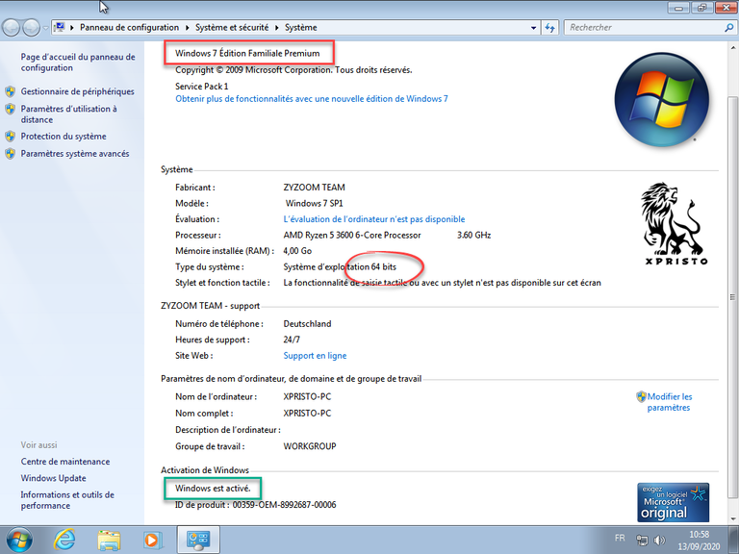Image resolution: width=739 pixels, height=554 pixels.
Task: Click the 'Microsoft original' genuine badge
Action: click(x=673, y=502)
